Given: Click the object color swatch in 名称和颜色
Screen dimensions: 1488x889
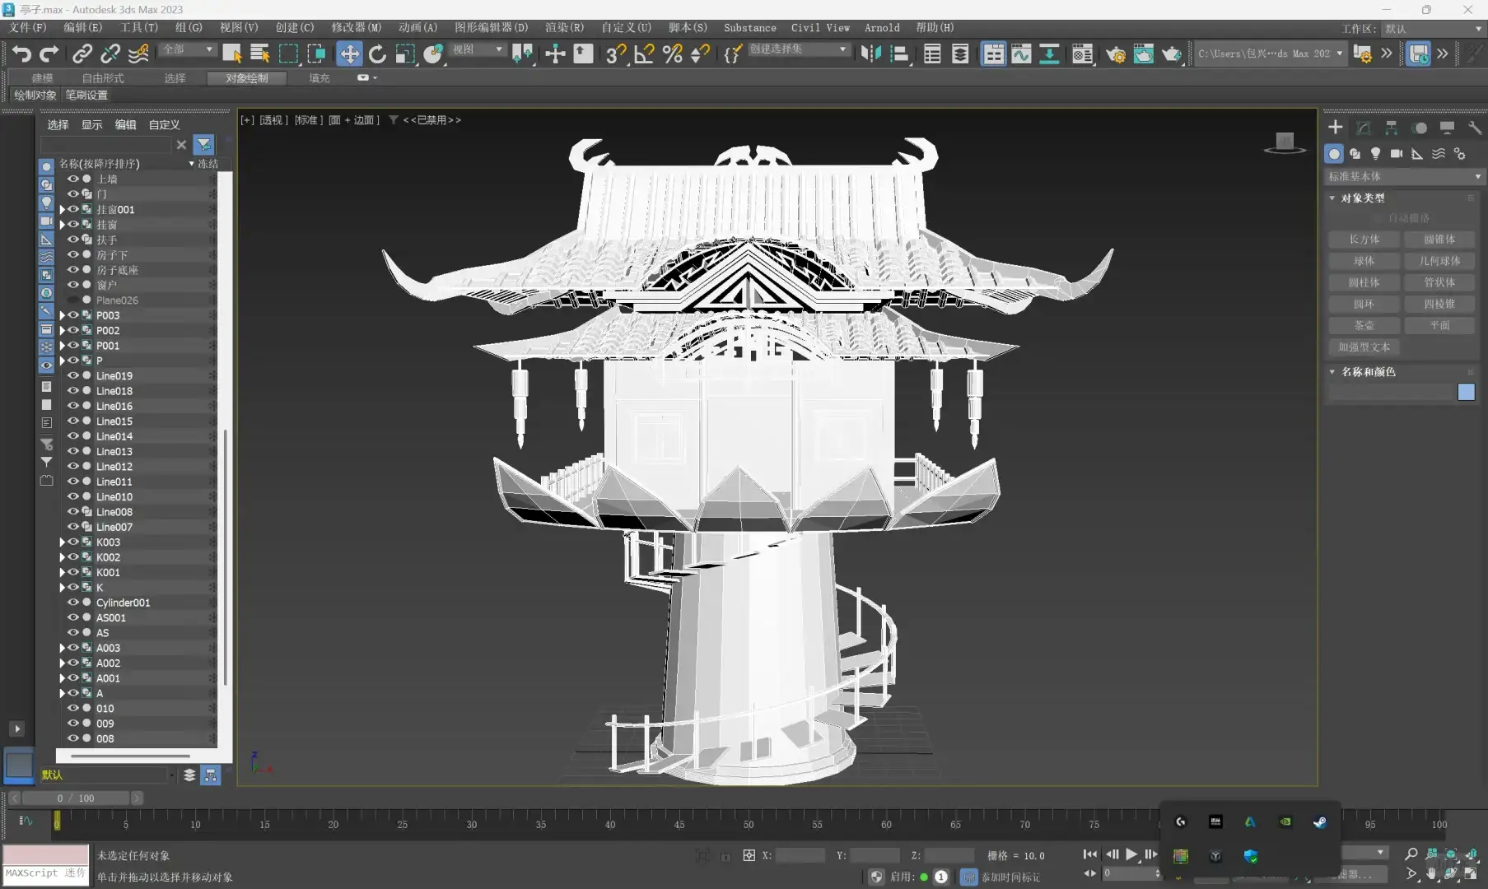Looking at the screenshot, I should coord(1467,393).
